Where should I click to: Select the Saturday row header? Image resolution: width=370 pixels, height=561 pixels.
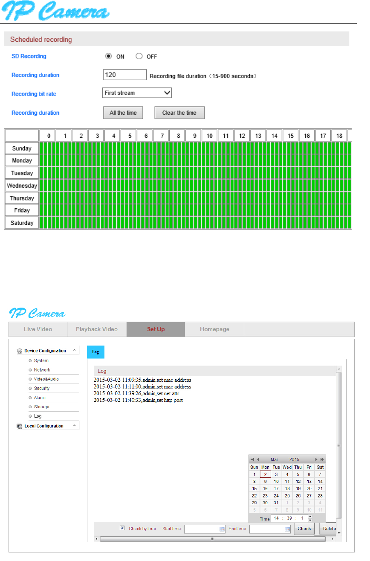tap(22, 223)
